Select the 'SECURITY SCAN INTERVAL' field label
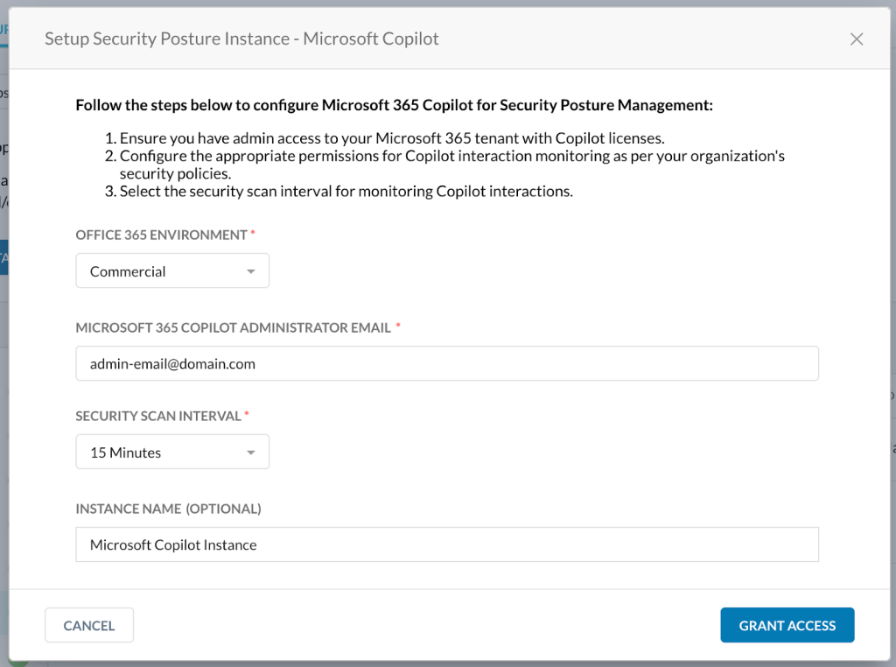This screenshot has width=896, height=667. tap(158, 416)
